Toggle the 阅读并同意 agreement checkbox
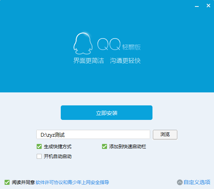This screenshot has height=189, width=214. click(x=7, y=183)
